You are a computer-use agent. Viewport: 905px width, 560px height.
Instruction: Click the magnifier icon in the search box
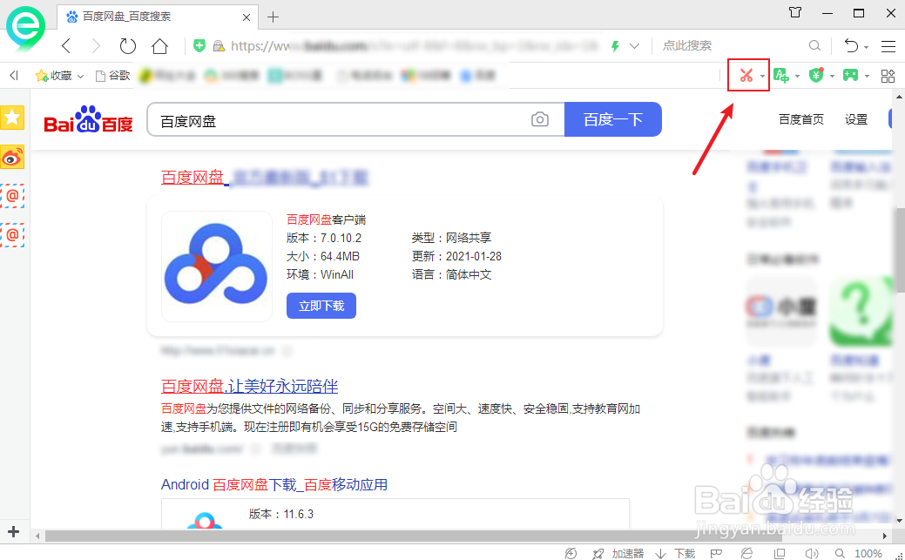[814, 45]
